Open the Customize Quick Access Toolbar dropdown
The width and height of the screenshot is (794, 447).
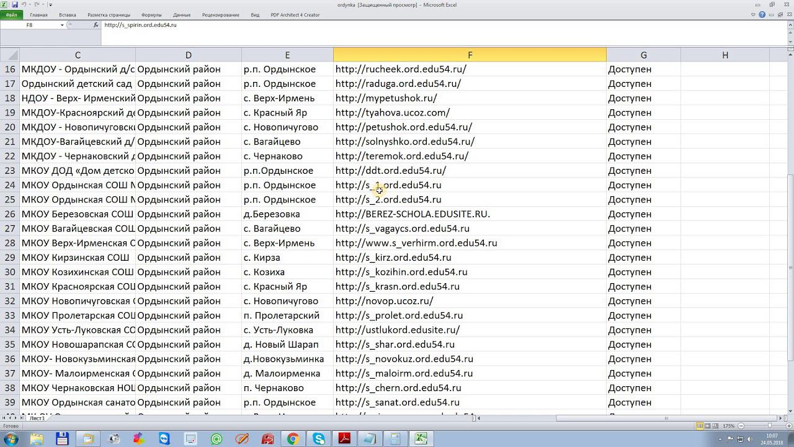(x=50, y=5)
